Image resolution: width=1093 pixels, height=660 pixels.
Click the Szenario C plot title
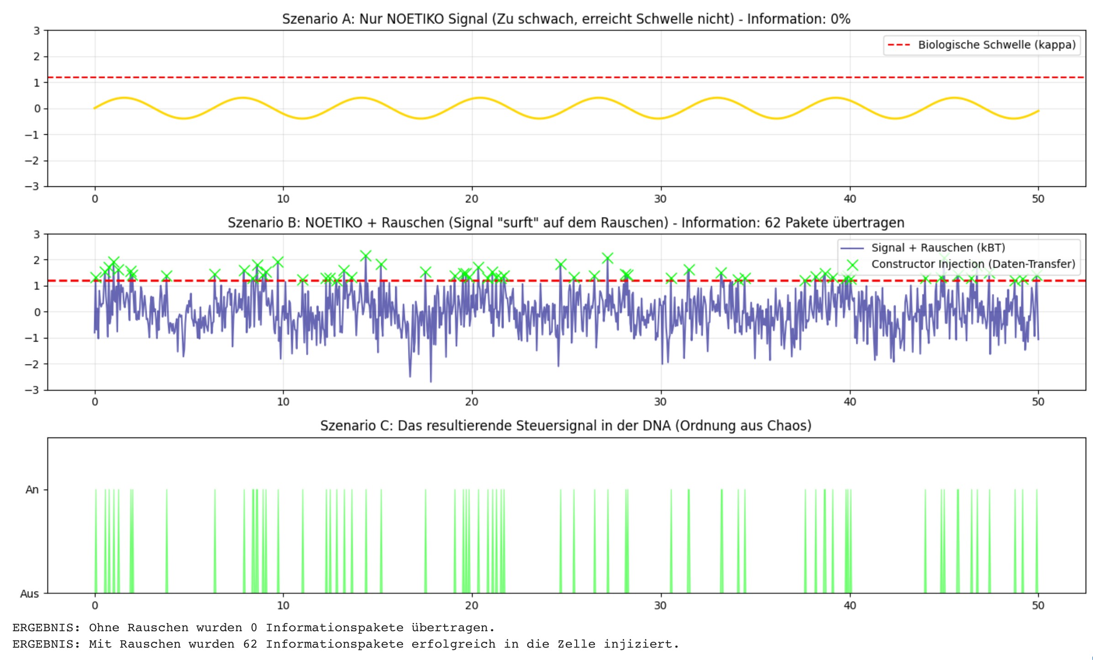click(x=566, y=426)
